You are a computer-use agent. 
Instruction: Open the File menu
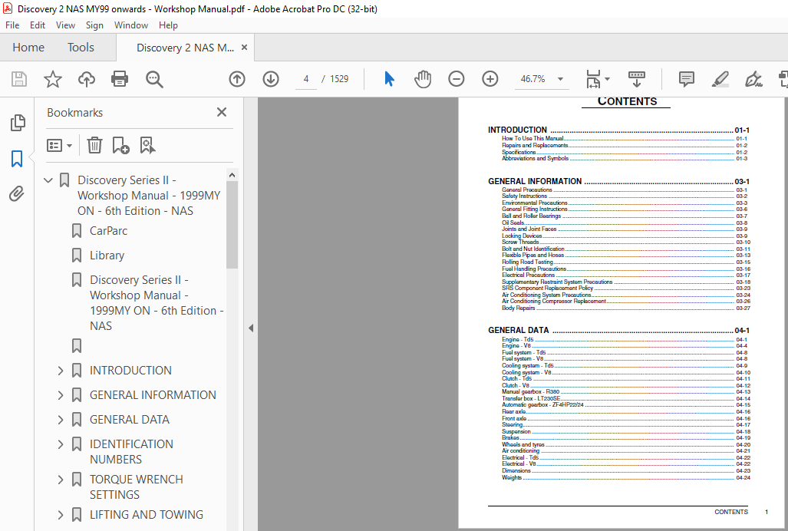pos(12,25)
